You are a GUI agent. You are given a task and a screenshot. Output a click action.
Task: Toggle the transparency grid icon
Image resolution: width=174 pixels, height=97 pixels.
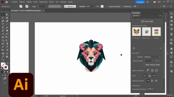(157, 71)
